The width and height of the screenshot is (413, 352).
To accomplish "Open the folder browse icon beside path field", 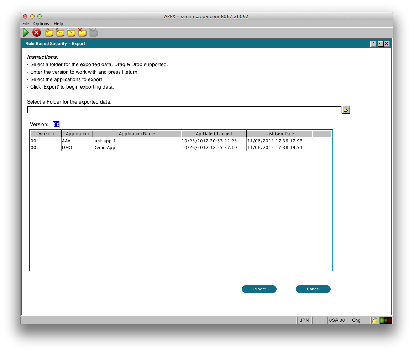I will click(346, 110).
